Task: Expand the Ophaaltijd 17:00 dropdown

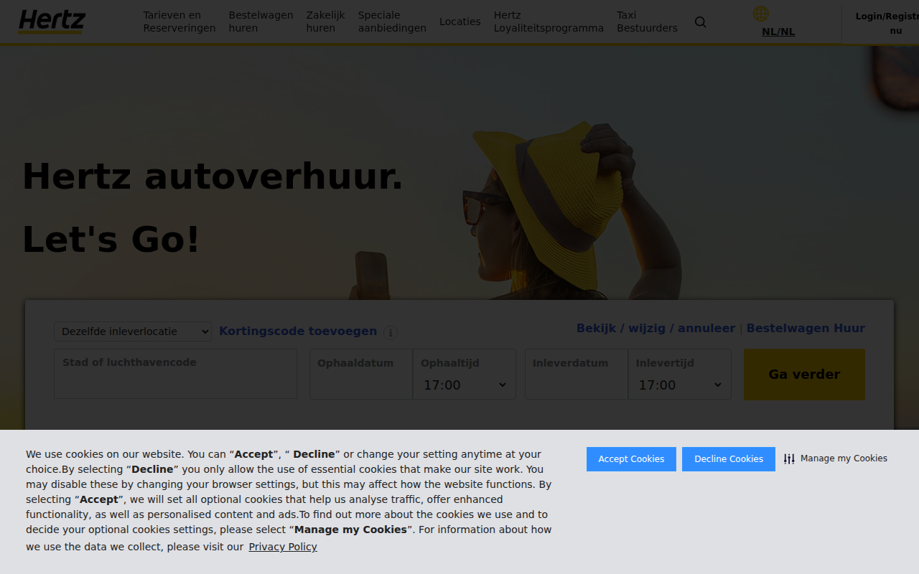Action: [465, 385]
